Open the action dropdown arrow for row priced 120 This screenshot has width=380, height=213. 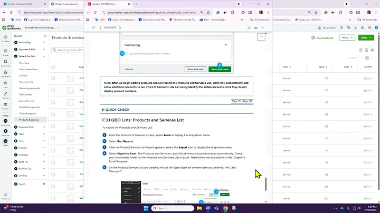point(371,91)
